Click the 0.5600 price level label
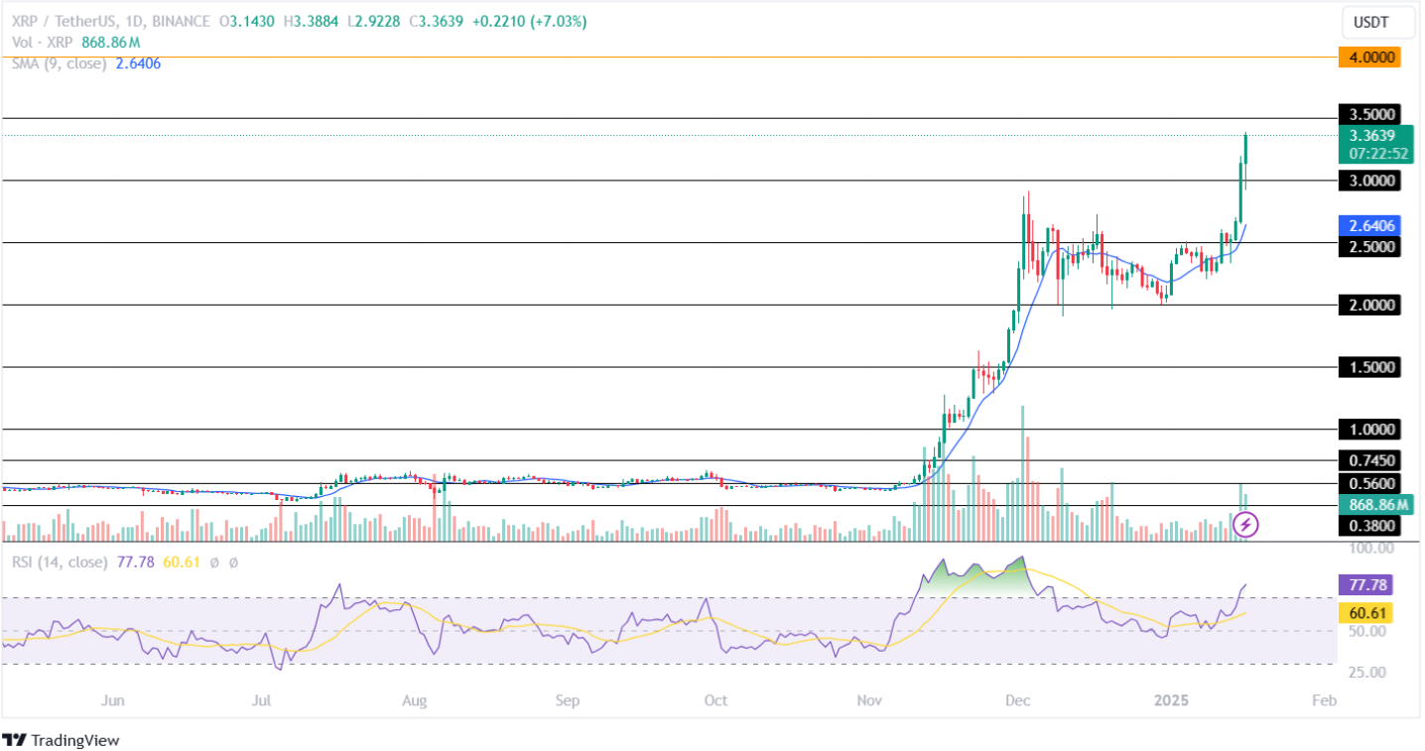 1369,484
